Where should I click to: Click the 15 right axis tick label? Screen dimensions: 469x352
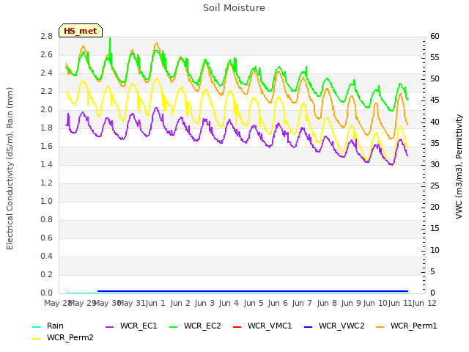click(435, 229)
